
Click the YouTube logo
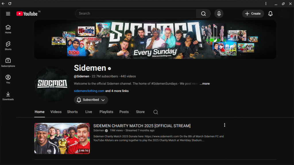coord(26,13)
